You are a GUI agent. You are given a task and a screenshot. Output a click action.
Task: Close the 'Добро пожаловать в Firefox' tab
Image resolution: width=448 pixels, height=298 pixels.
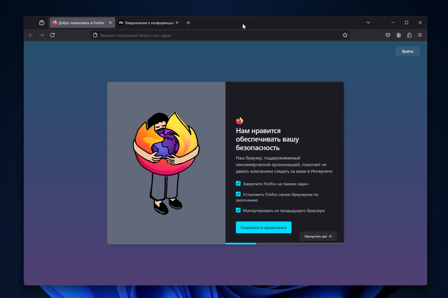(x=111, y=23)
